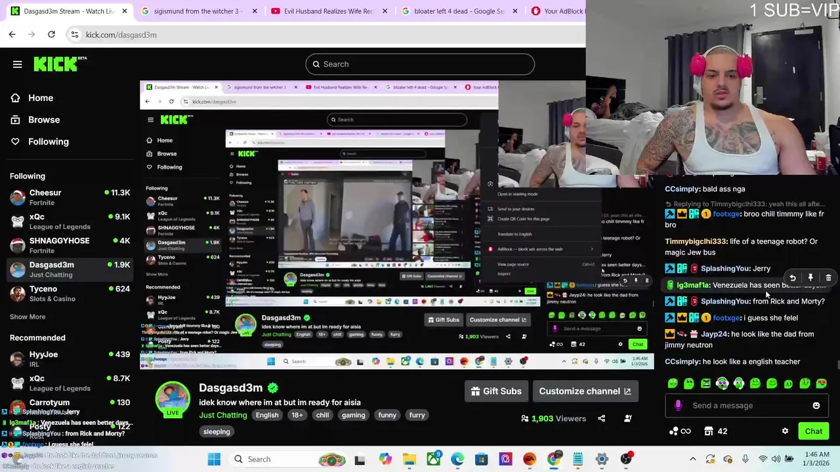Open Microsoft Store from the taskbar

[482, 459]
